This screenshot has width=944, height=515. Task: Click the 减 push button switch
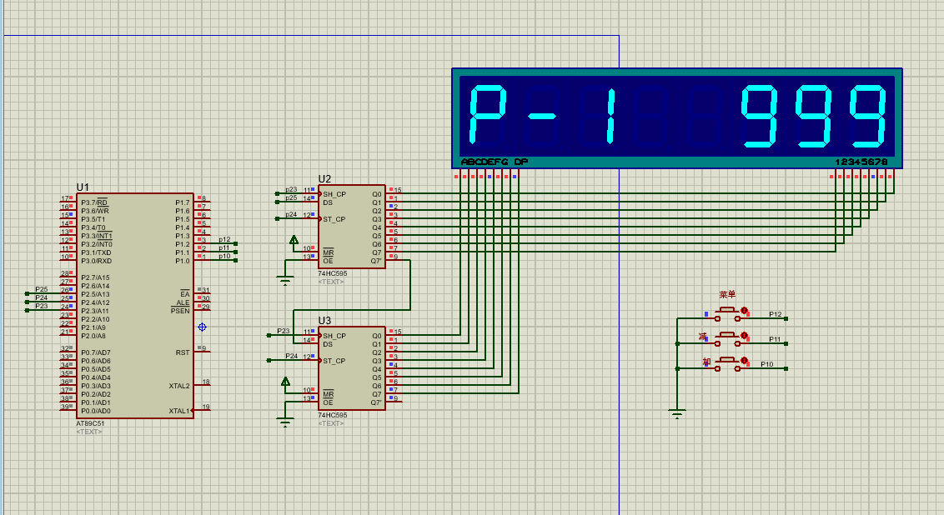pyautogui.click(x=727, y=338)
